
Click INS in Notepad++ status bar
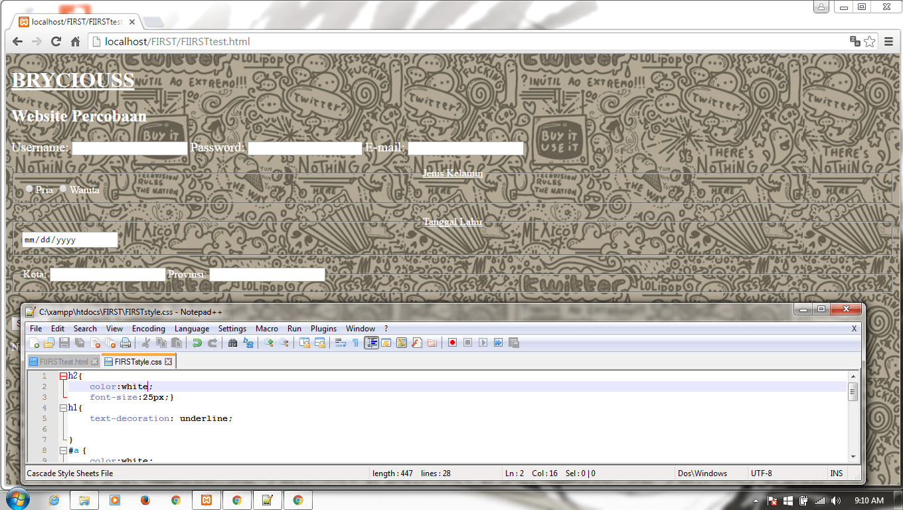[x=837, y=473]
